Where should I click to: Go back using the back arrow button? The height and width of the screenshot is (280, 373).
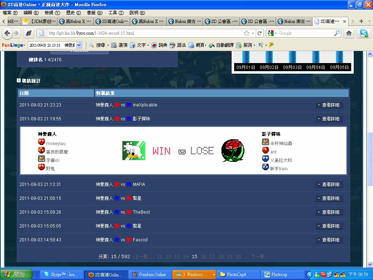point(7,33)
